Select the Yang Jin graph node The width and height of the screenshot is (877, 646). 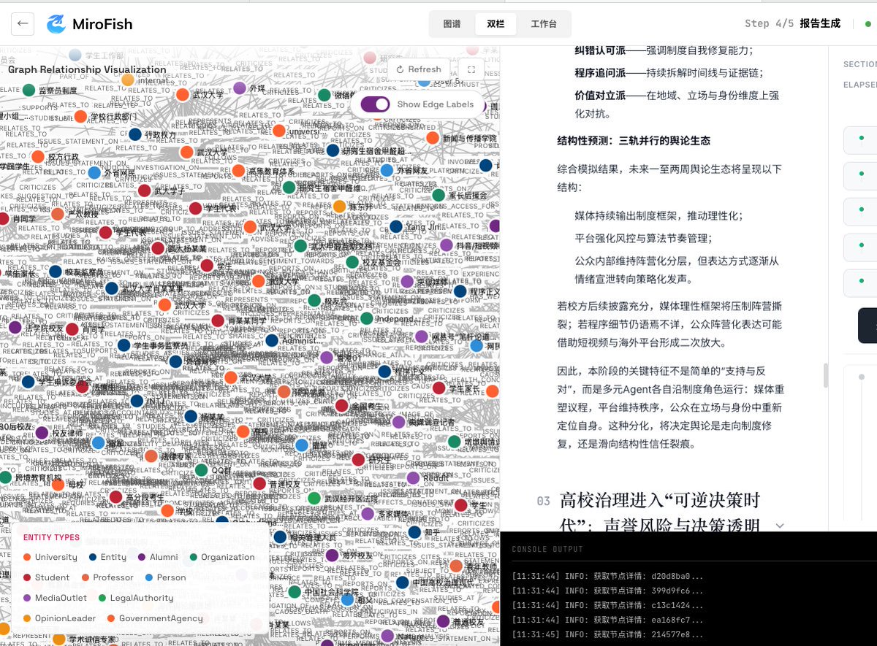(x=395, y=226)
